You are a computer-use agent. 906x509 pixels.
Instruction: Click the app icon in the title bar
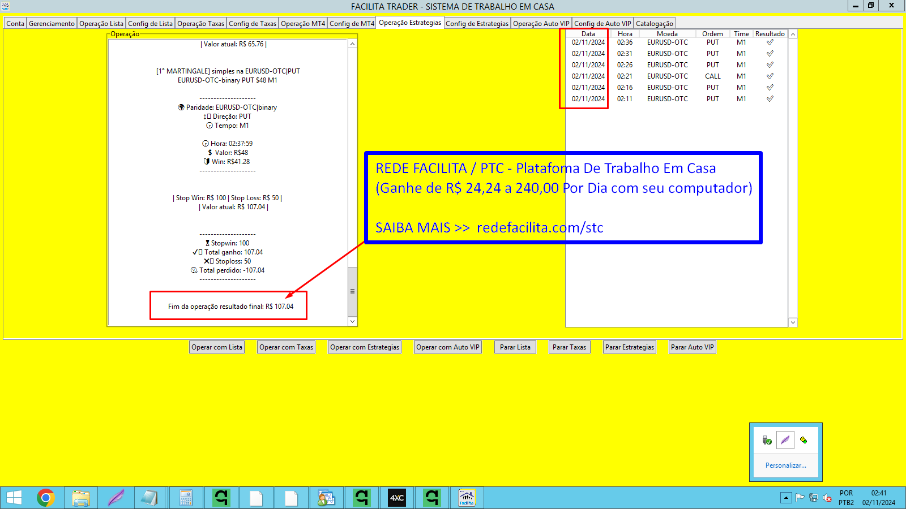pos(6,6)
